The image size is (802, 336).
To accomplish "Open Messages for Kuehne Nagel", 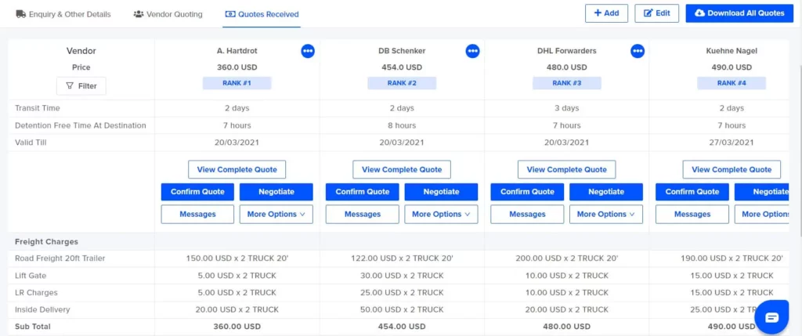I will tap(692, 215).
